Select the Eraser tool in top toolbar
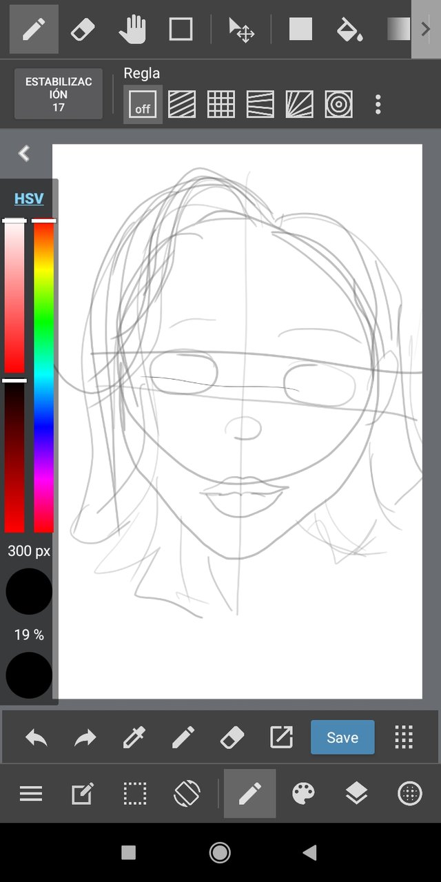The image size is (441, 882). click(82, 30)
